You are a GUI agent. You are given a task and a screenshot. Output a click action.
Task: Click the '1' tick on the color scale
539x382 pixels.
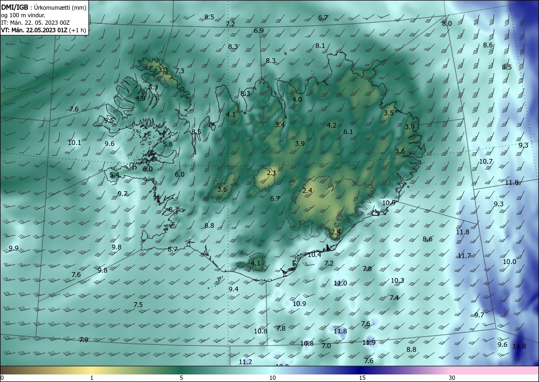pos(92,378)
